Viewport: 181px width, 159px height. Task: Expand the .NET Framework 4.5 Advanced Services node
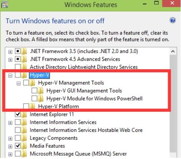point(10,60)
